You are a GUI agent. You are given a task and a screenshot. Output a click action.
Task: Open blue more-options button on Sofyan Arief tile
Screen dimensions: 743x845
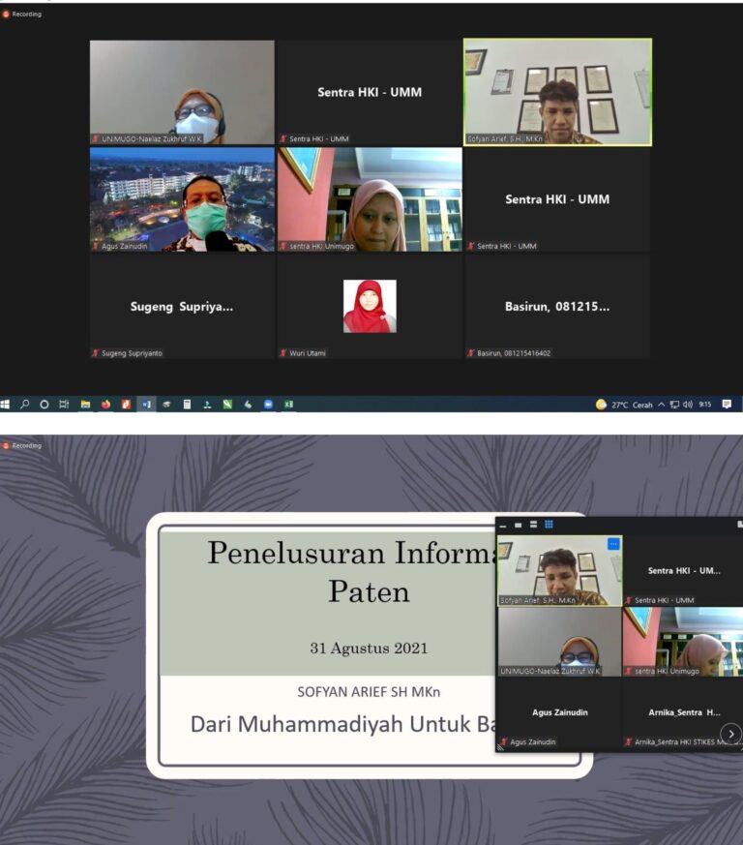tap(613, 544)
